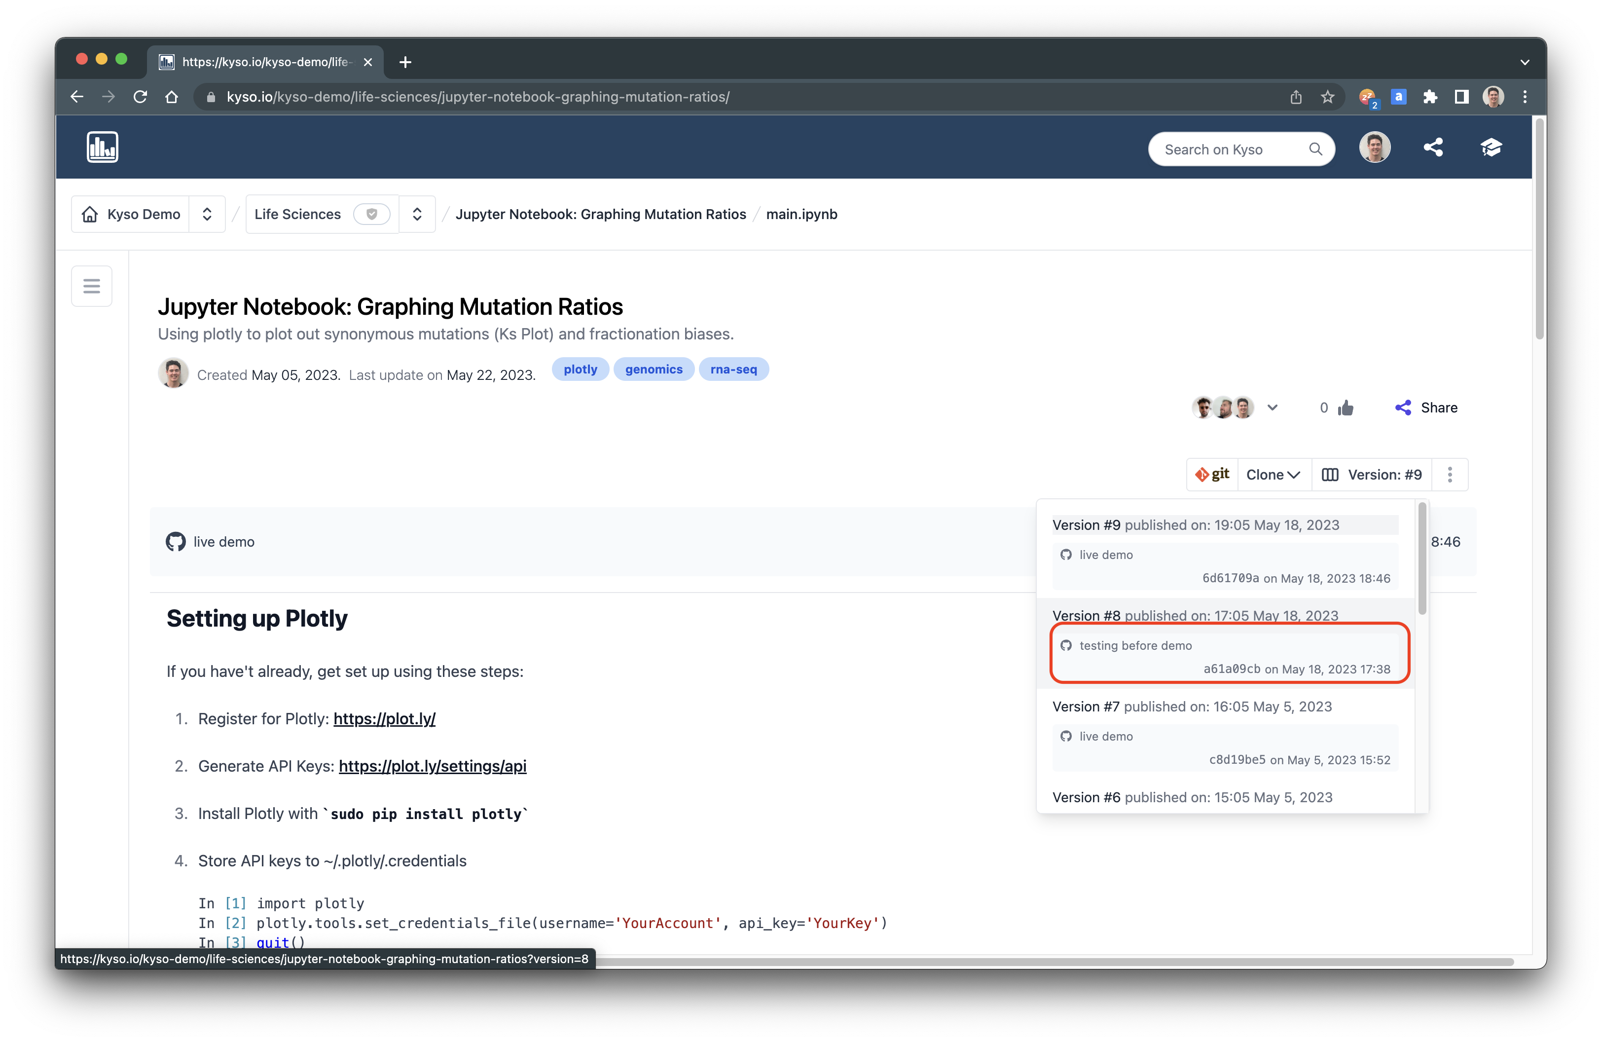
Task: Click the horizontal scrollbar at page bottom
Action: coord(1055,962)
